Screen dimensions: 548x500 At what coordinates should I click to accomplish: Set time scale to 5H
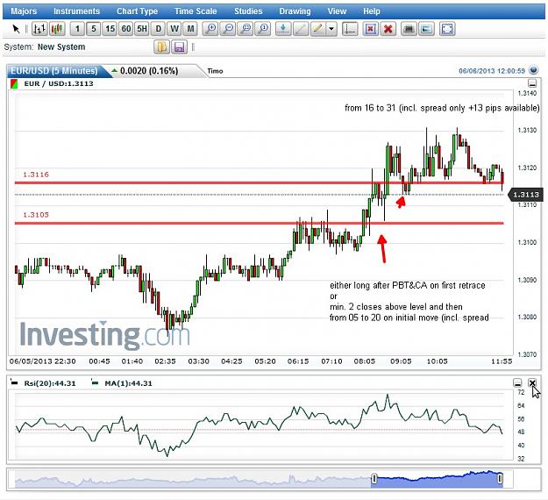(142, 29)
